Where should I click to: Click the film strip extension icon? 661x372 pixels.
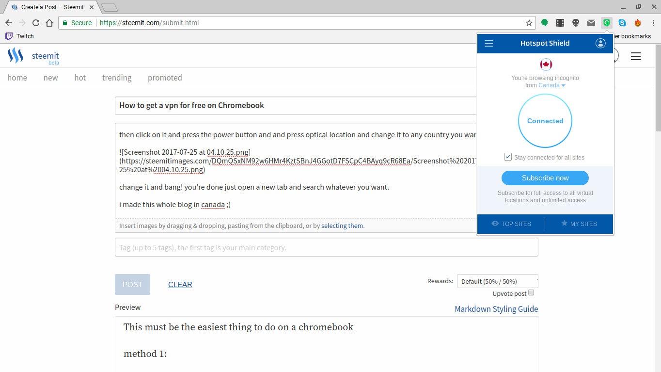click(x=560, y=23)
